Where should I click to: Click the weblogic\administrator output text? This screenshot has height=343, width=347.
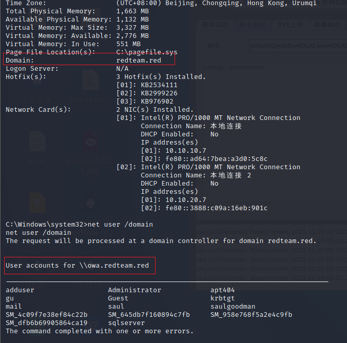coord(232,67)
